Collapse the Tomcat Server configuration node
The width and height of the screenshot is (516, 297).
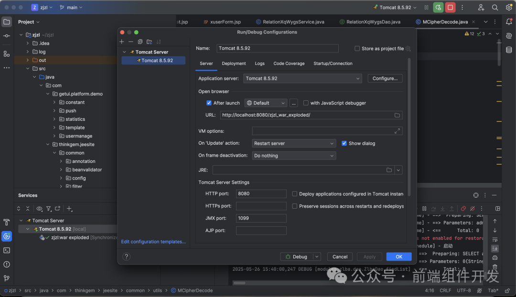[x=124, y=52]
